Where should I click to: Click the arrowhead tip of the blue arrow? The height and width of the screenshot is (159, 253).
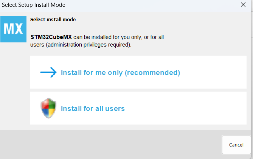point(55,73)
